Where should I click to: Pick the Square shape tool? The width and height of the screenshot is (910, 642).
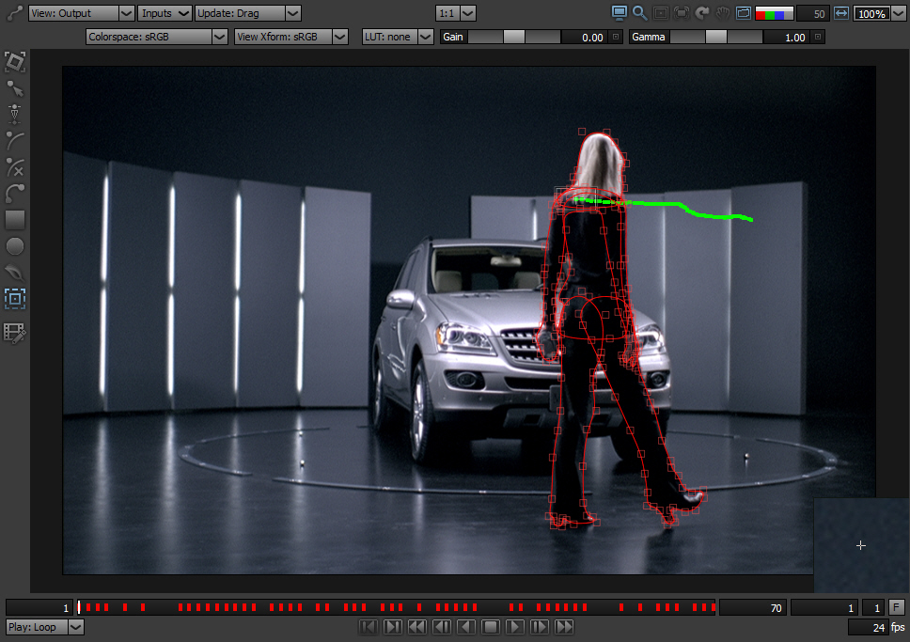click(15, 220)
